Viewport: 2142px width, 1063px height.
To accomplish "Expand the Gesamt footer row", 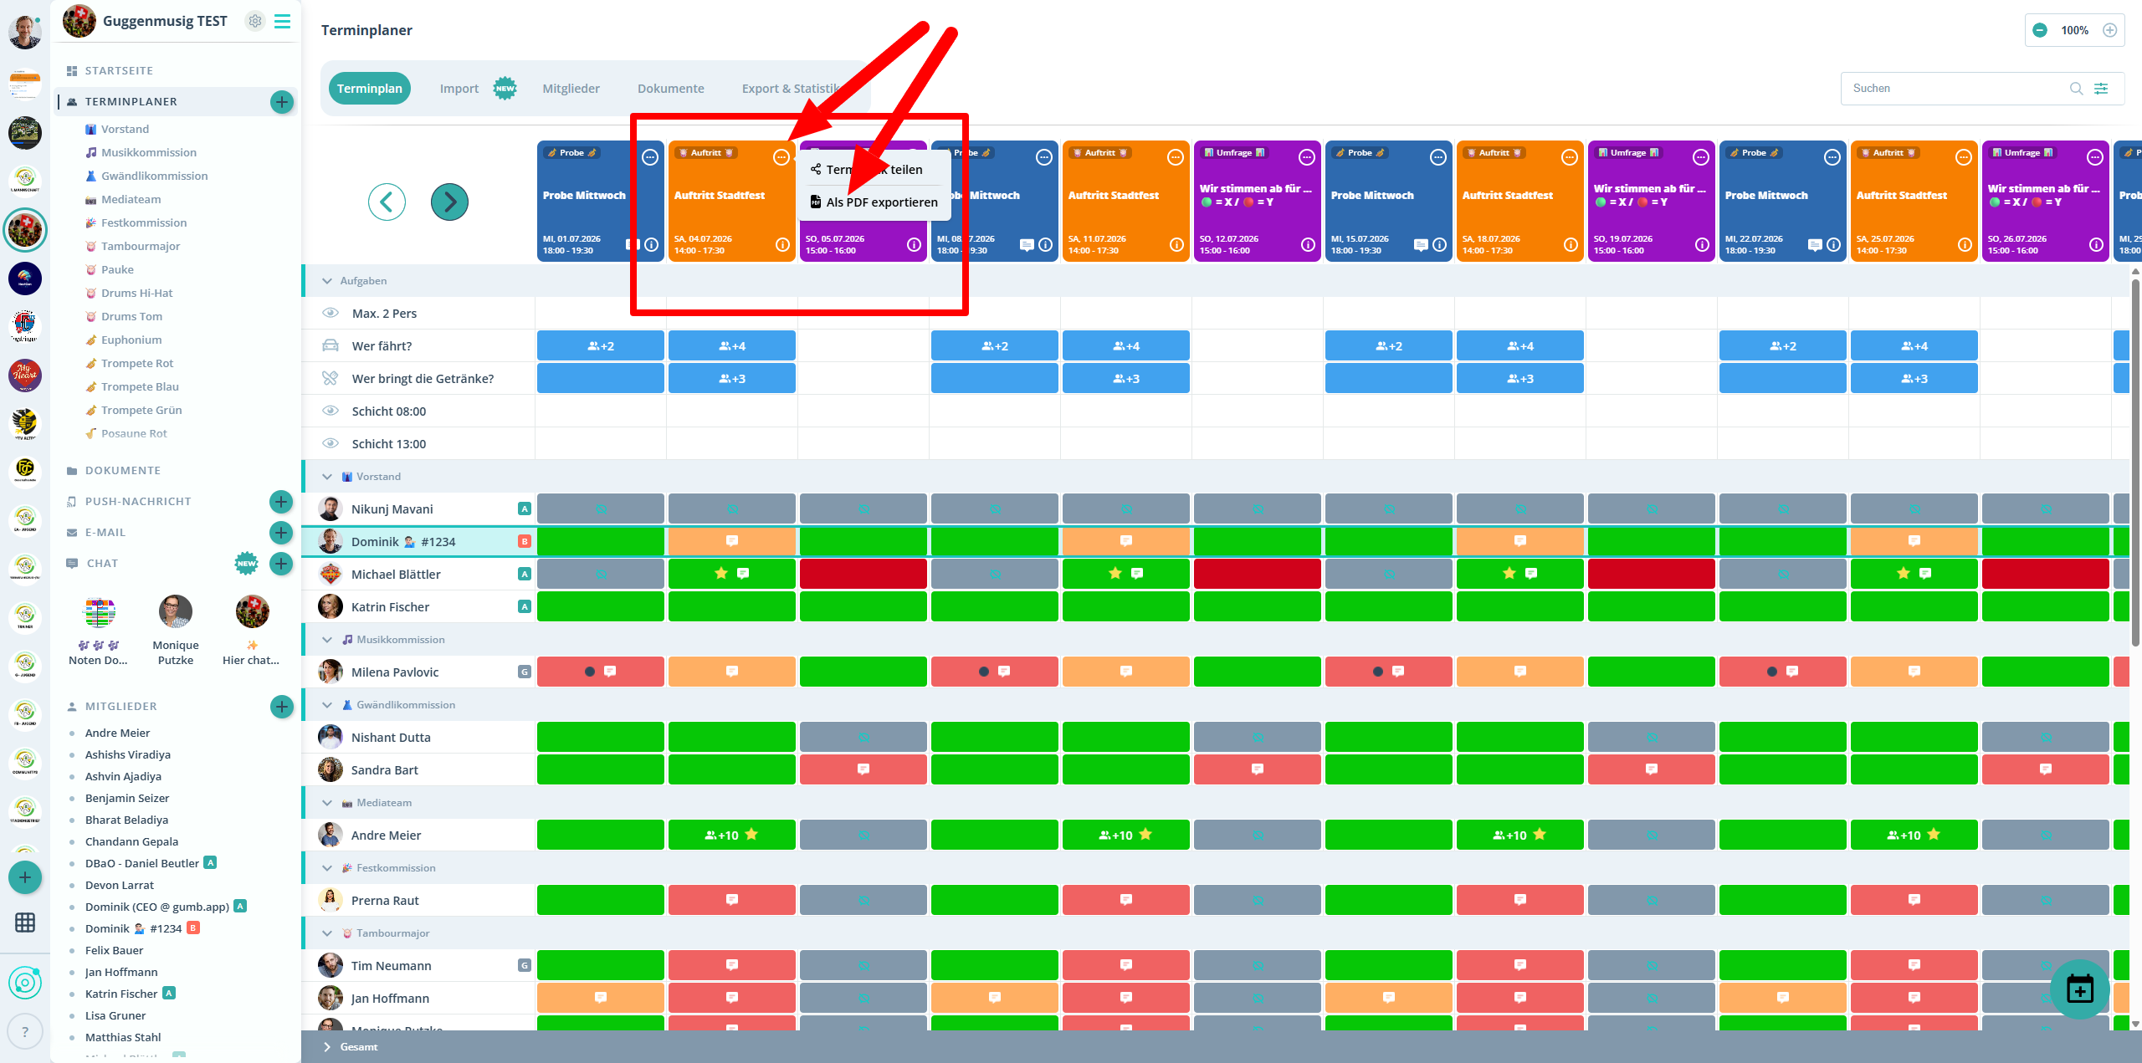I will pos(327,1047).
